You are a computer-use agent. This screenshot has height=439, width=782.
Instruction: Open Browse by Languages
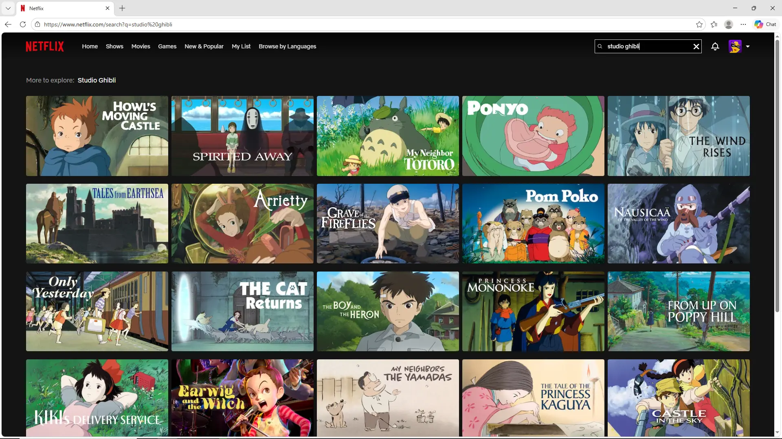tap(288, 46)
